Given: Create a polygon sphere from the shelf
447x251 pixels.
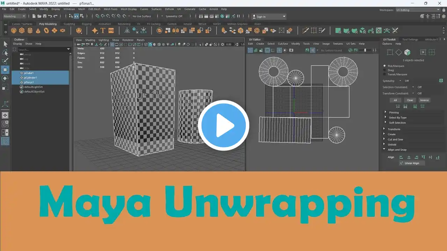Looking at the screenshot, I should 14,31.
